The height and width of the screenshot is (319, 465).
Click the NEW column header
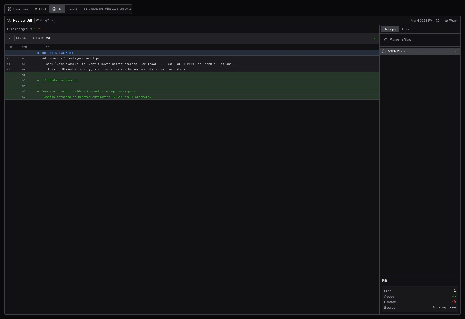[24, 47]
